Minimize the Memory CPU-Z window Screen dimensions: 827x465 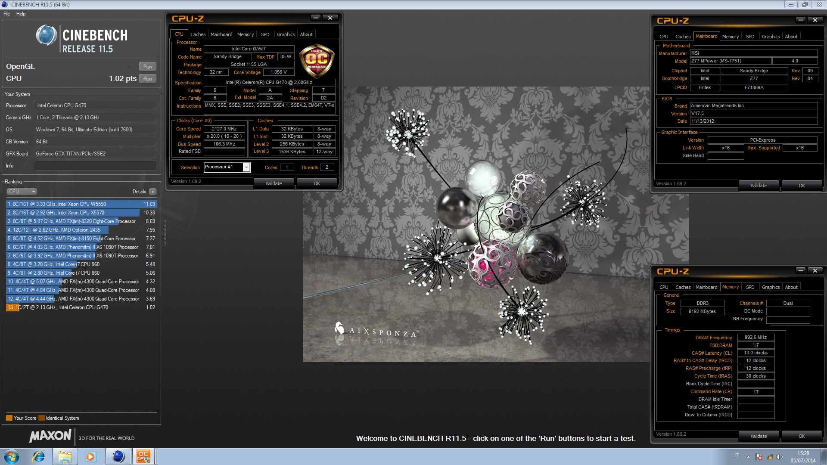pos(801,270)
